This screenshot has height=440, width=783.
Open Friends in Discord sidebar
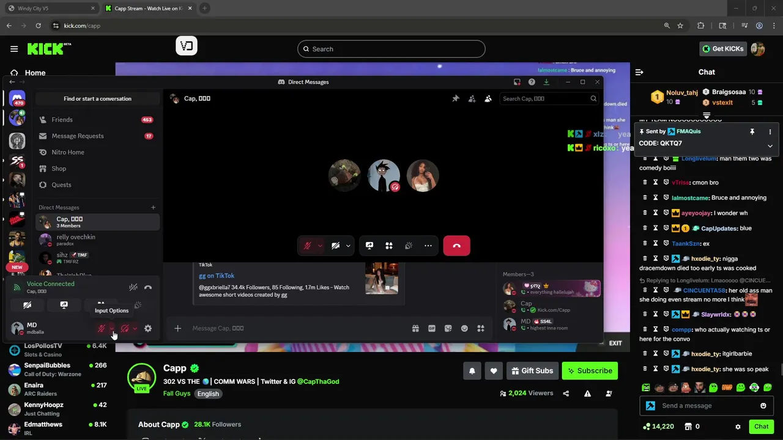coord(97,120)
